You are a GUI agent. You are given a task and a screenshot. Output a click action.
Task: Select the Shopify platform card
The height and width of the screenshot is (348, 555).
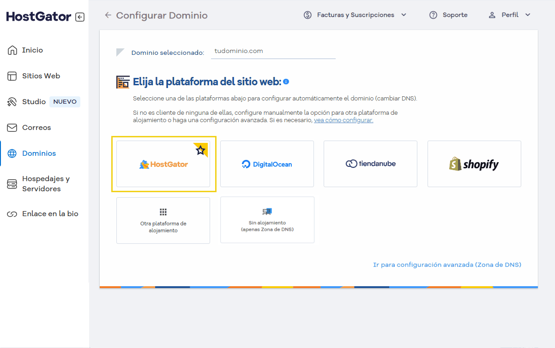pyautogui.click(x=474, y=164)
